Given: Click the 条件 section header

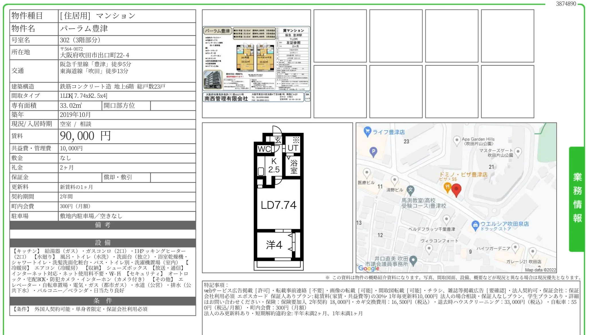Looking at the screenshot, I should click(103, 301).
